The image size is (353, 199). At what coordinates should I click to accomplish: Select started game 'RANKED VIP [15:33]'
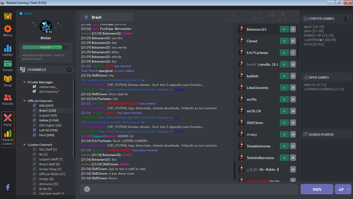[x=318, y=36]
